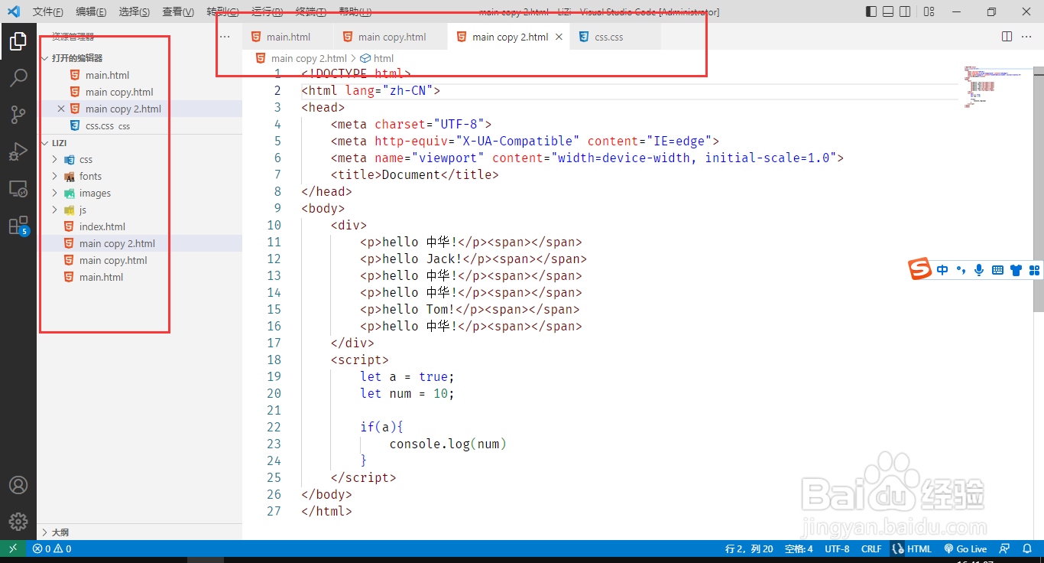Collapse the 打开的编辑器 section
This screenshot has width=1044, height=563.
pos(140,58)
